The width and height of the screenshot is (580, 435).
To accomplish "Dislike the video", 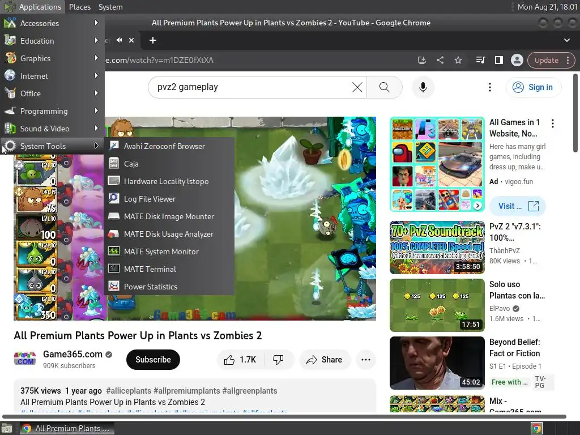I will click(278, 360).
